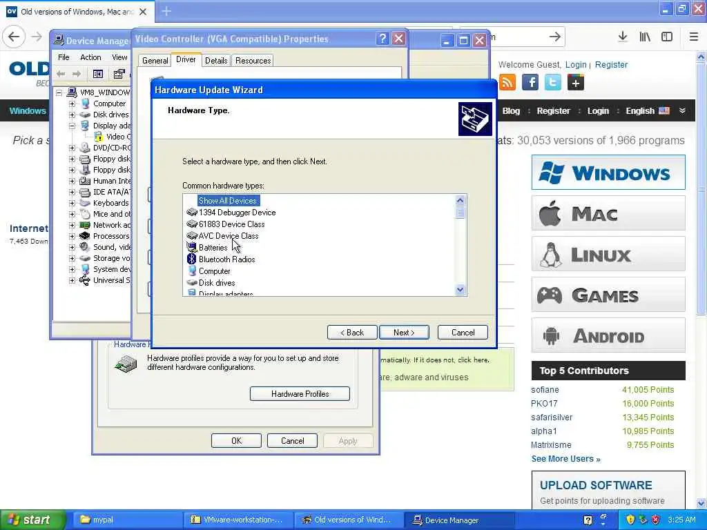Select 61883 Device Class in hardware list
Screen dimensions: 707x530
point(231,224)
